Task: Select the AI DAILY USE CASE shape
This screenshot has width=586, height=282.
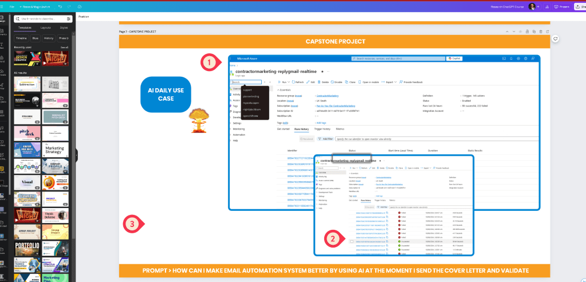Action: (x=166, y=94)
